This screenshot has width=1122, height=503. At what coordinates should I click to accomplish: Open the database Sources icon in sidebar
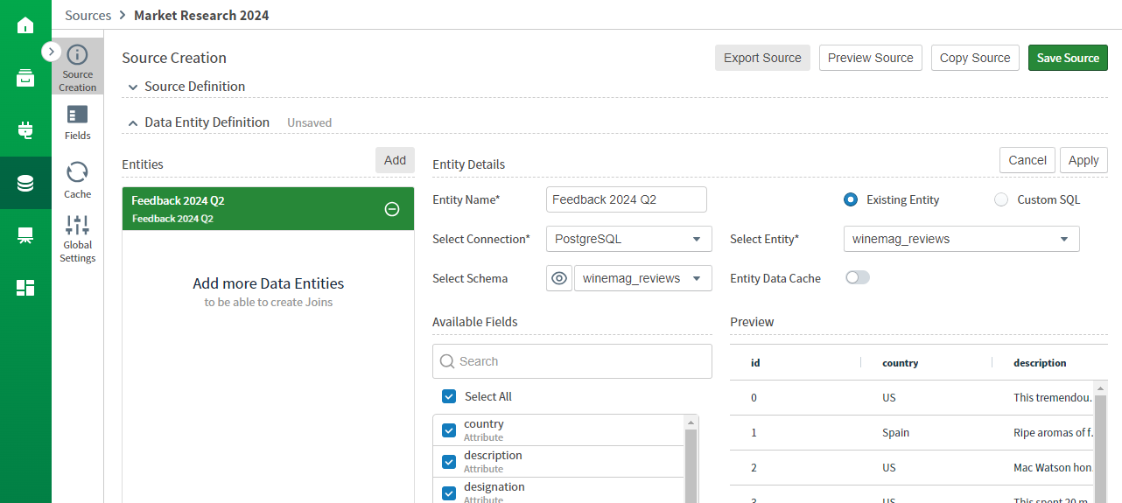[25, 184]
